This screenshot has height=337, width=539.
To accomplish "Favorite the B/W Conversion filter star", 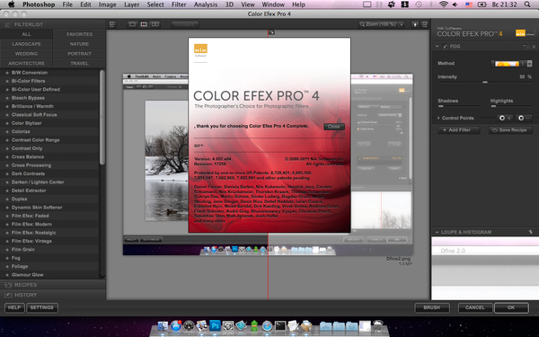I will point(6,73).
